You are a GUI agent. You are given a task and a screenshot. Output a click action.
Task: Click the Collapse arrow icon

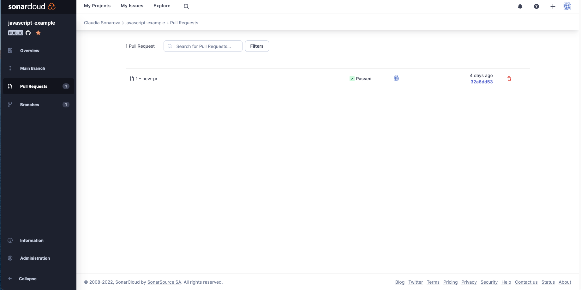10,279
